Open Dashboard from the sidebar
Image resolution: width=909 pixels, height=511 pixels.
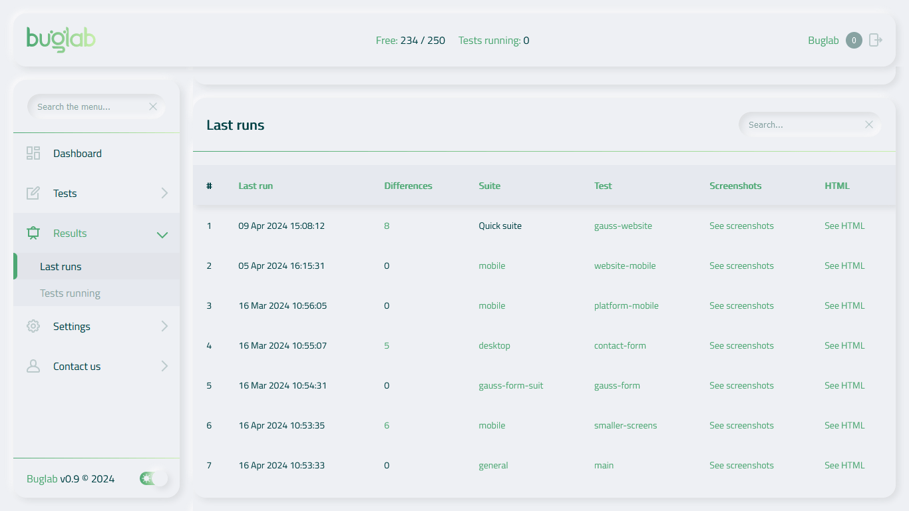click(x=96, y=153)
